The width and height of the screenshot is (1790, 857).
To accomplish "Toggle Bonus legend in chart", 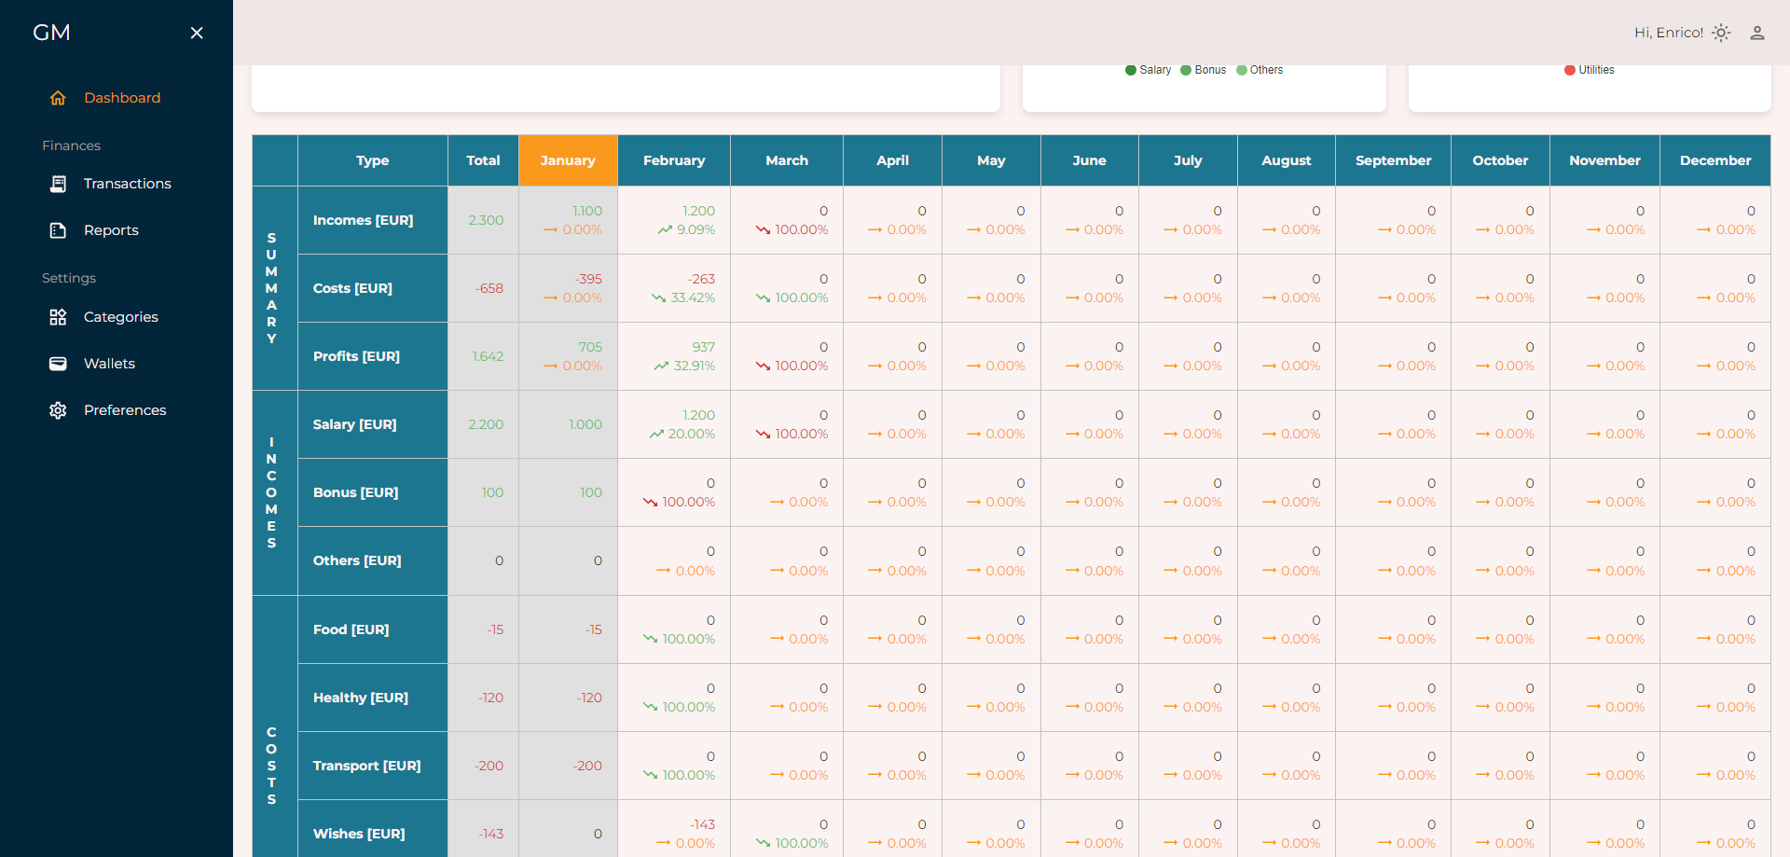I will coord(1204,70).
